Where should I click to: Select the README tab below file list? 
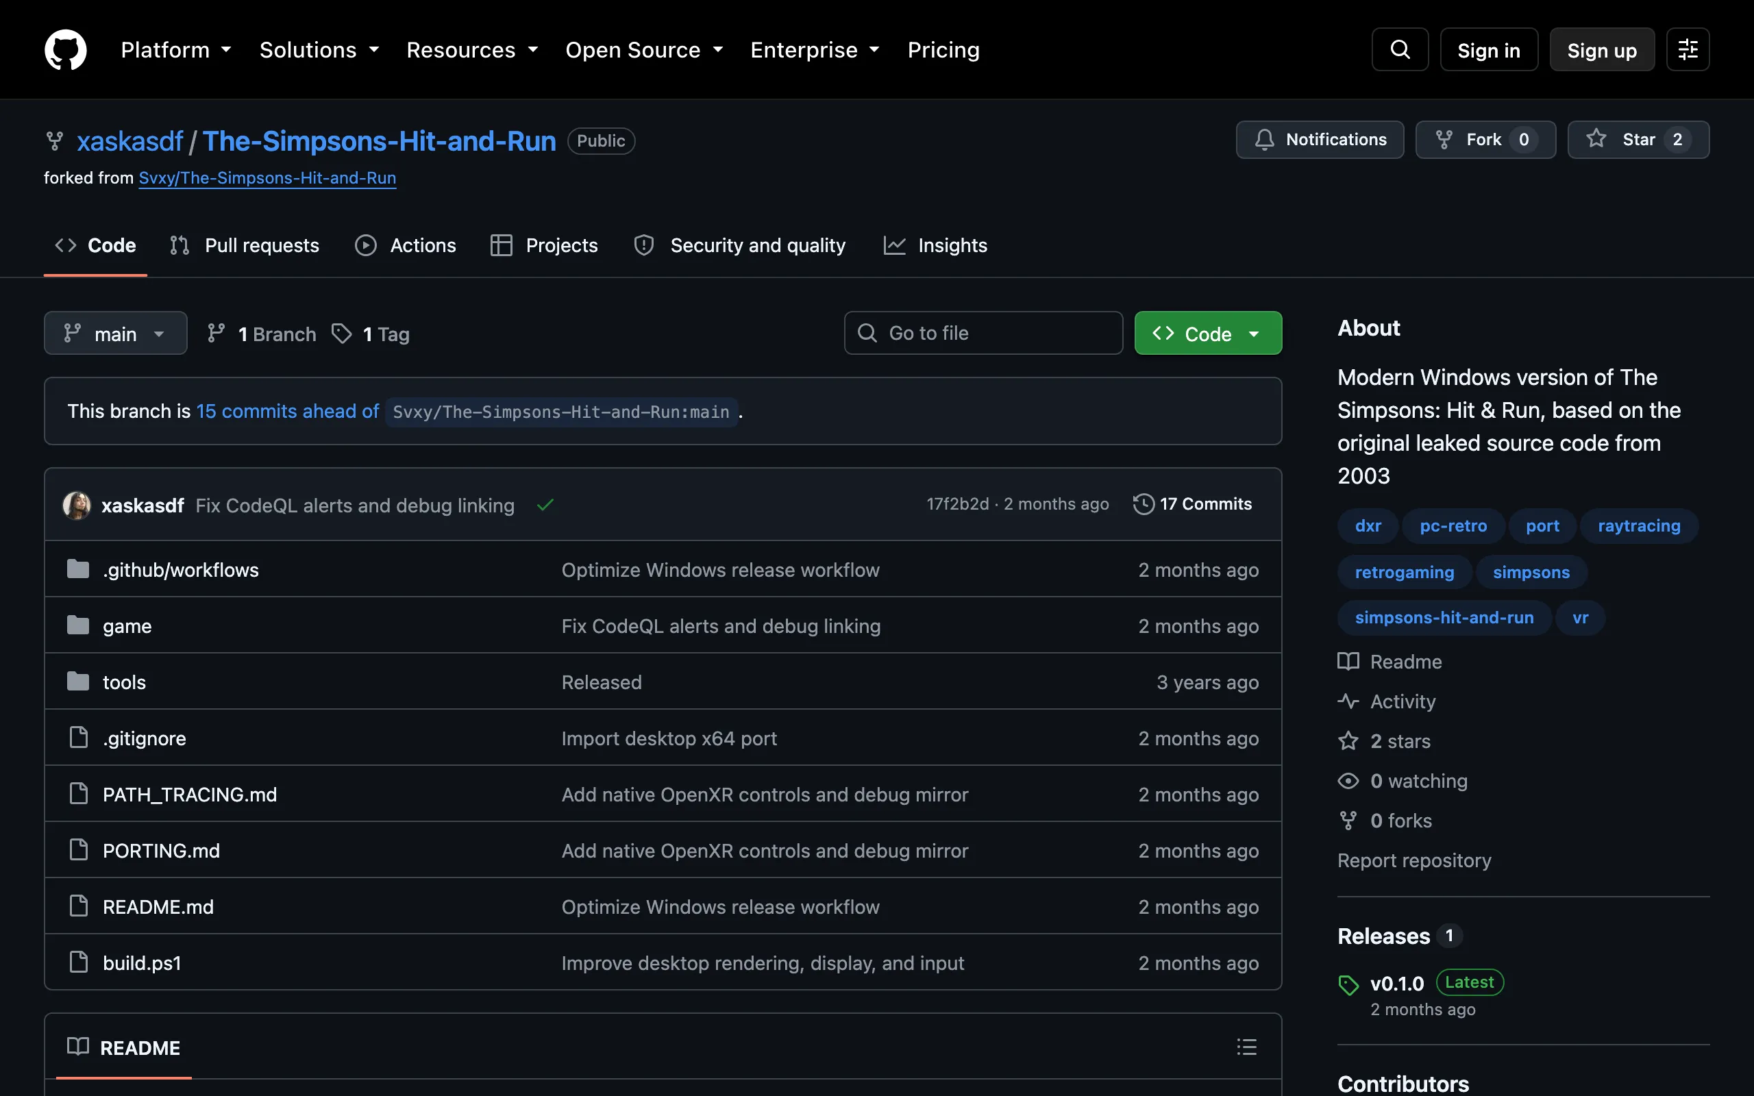click(124, 1047)
